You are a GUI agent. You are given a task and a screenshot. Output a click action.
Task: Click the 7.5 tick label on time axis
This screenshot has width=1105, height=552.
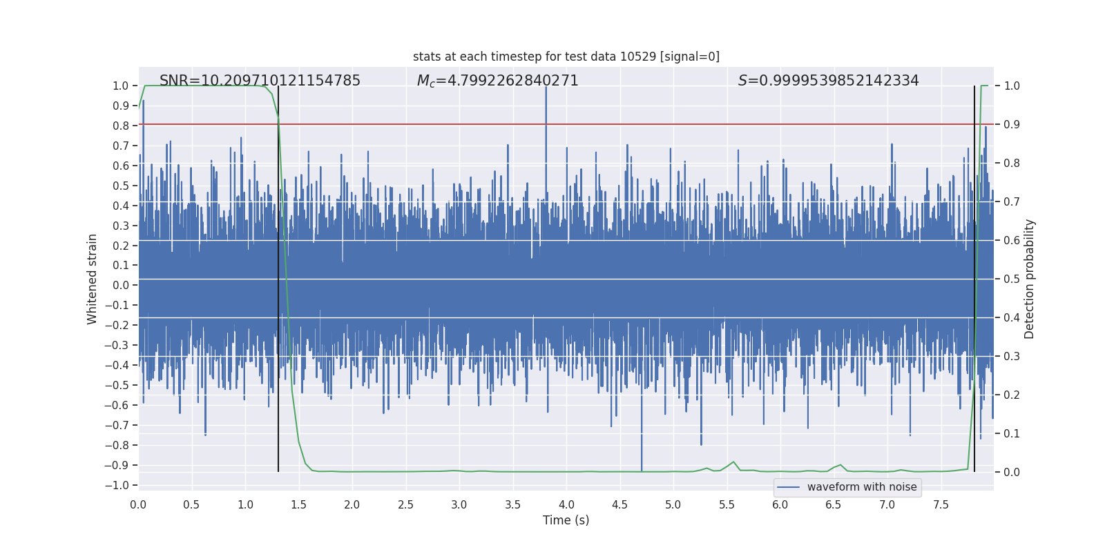(941, 505)
